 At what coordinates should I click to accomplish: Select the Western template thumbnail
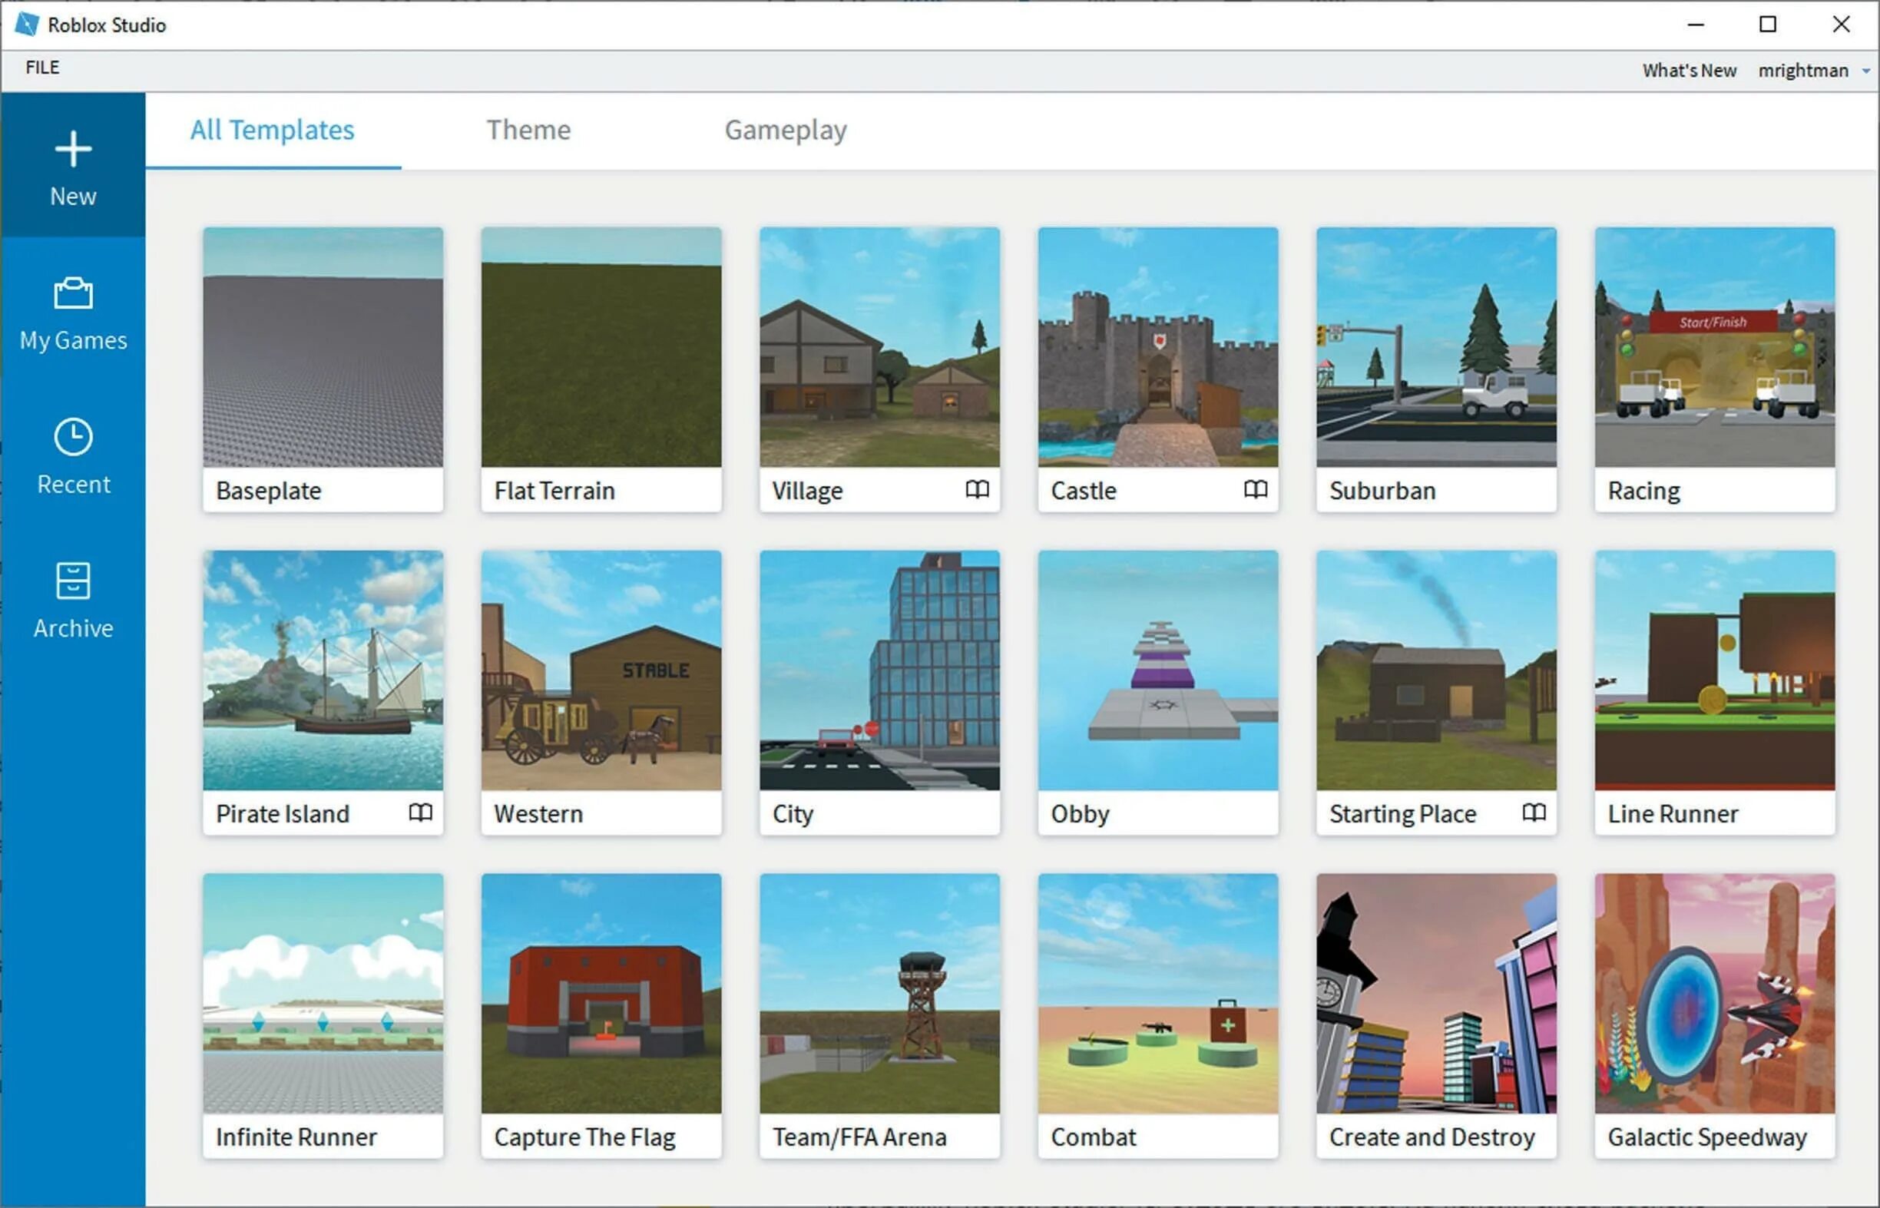pos(601,670)
